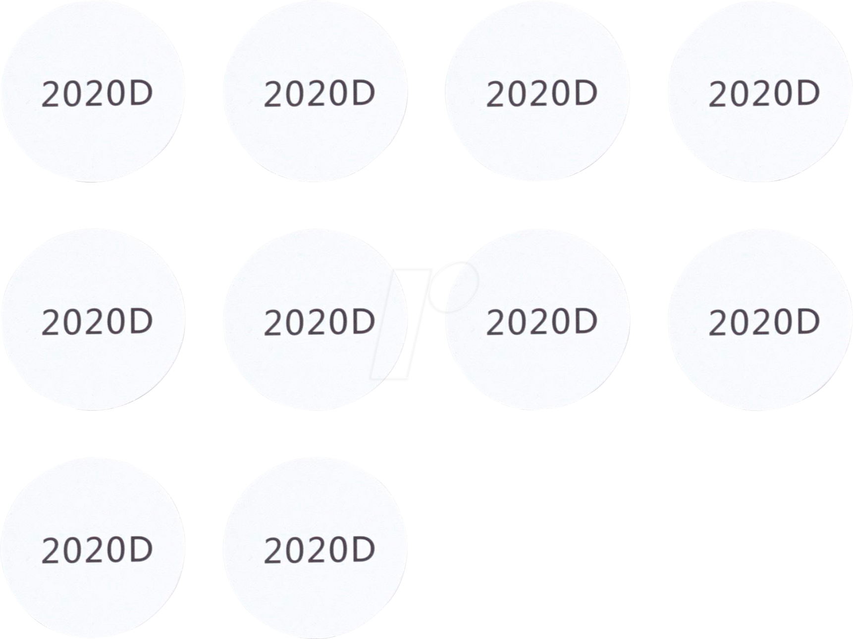
Task: Click the 2020D text on the top-left sticker
Action: (x=97, y=94)
